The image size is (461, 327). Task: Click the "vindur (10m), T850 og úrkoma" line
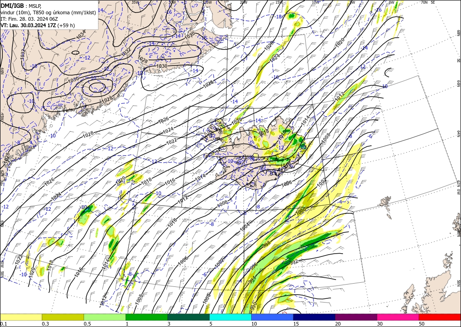point(47,12)
